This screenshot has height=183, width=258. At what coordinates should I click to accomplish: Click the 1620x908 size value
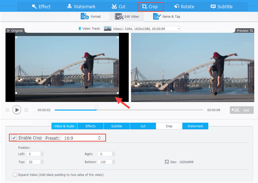pyautogui.click(x=186, y=162)
